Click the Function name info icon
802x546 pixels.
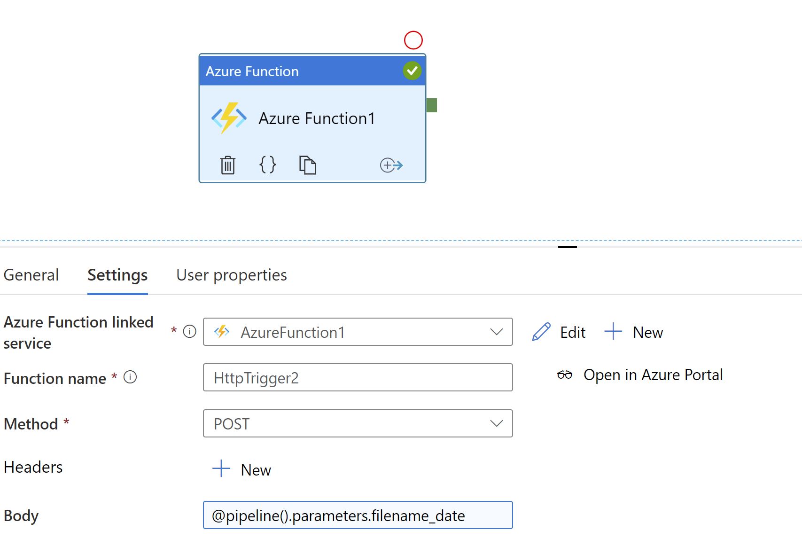[130, 377]
